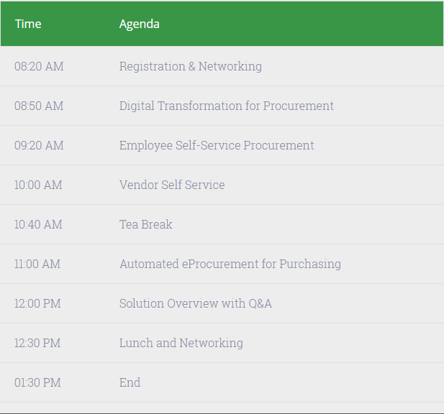Select the Vendor Self Service session
Image resolution: width=444 pixels, height=414 pixels.
click(172, 185)
